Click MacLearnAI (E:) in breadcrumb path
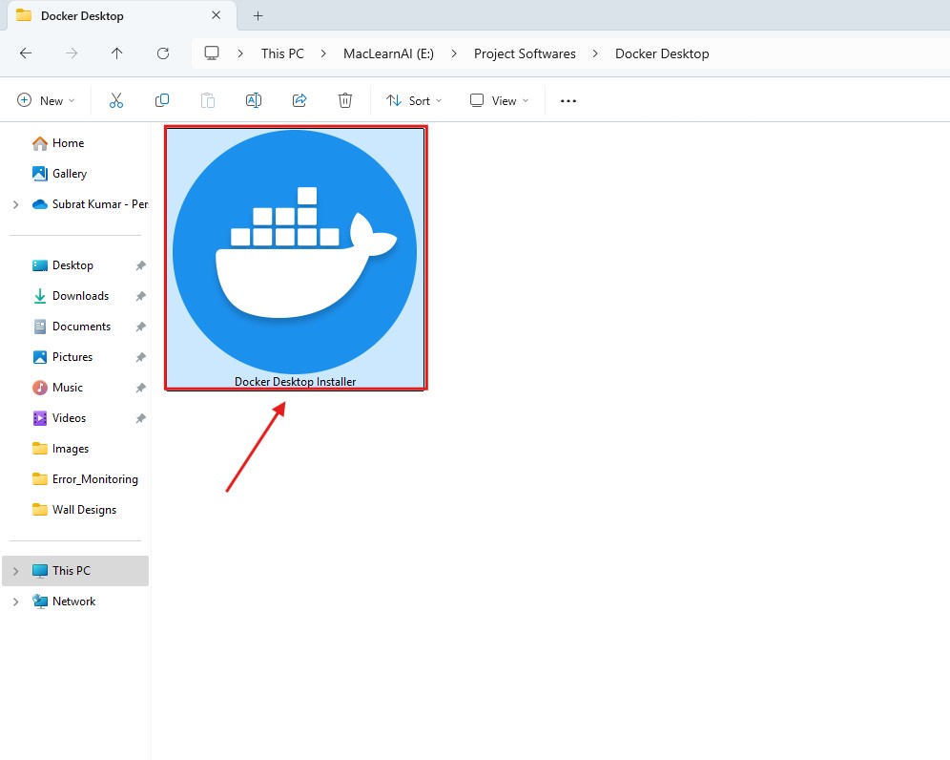 click(388, 53)
